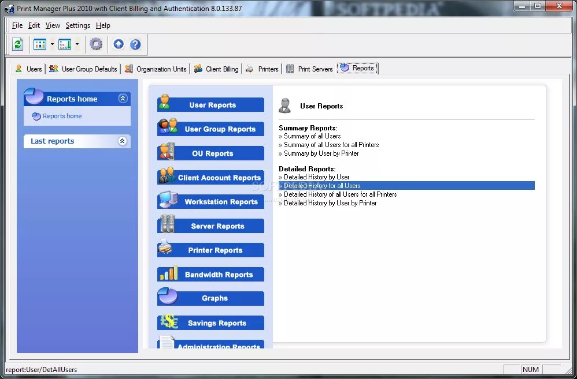
Task: Open Detailed History by User report
Action: click(316, 177)
